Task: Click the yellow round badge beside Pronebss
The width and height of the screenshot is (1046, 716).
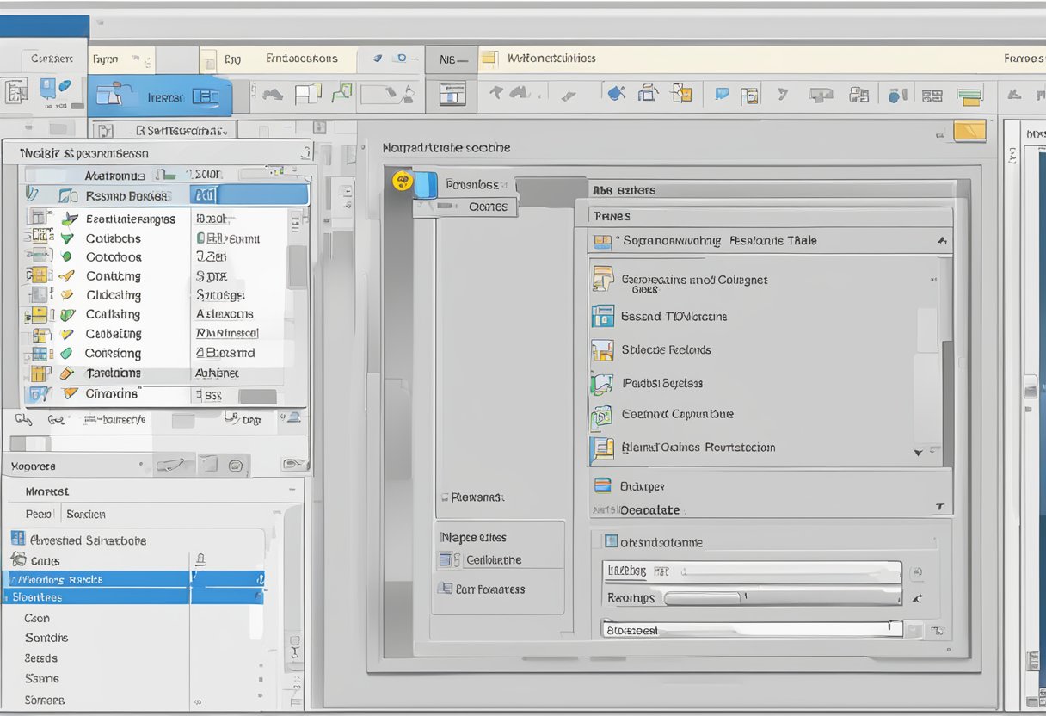Action: pos(401,182)
